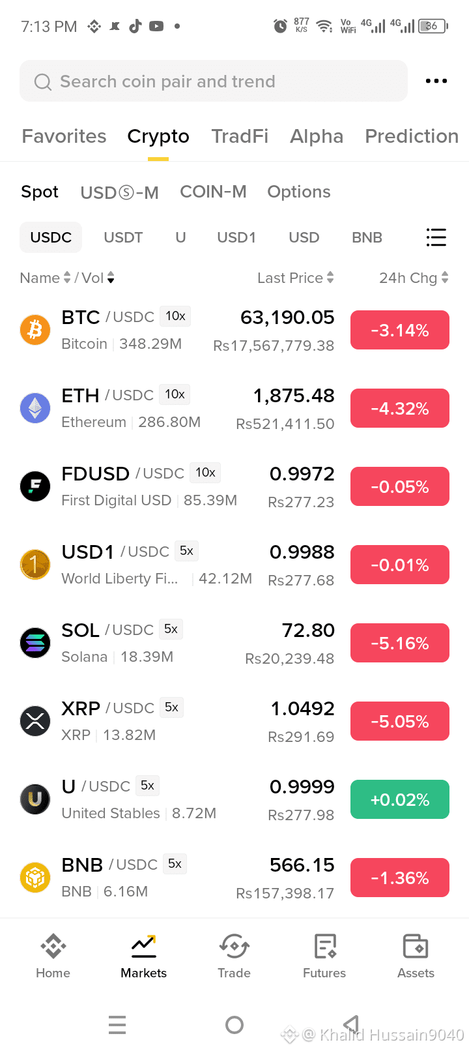Sort list by Last Price arrows

[x=330, y=278]
